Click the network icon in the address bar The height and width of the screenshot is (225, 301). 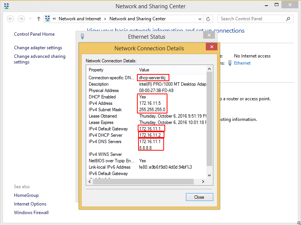coord(47,18)
